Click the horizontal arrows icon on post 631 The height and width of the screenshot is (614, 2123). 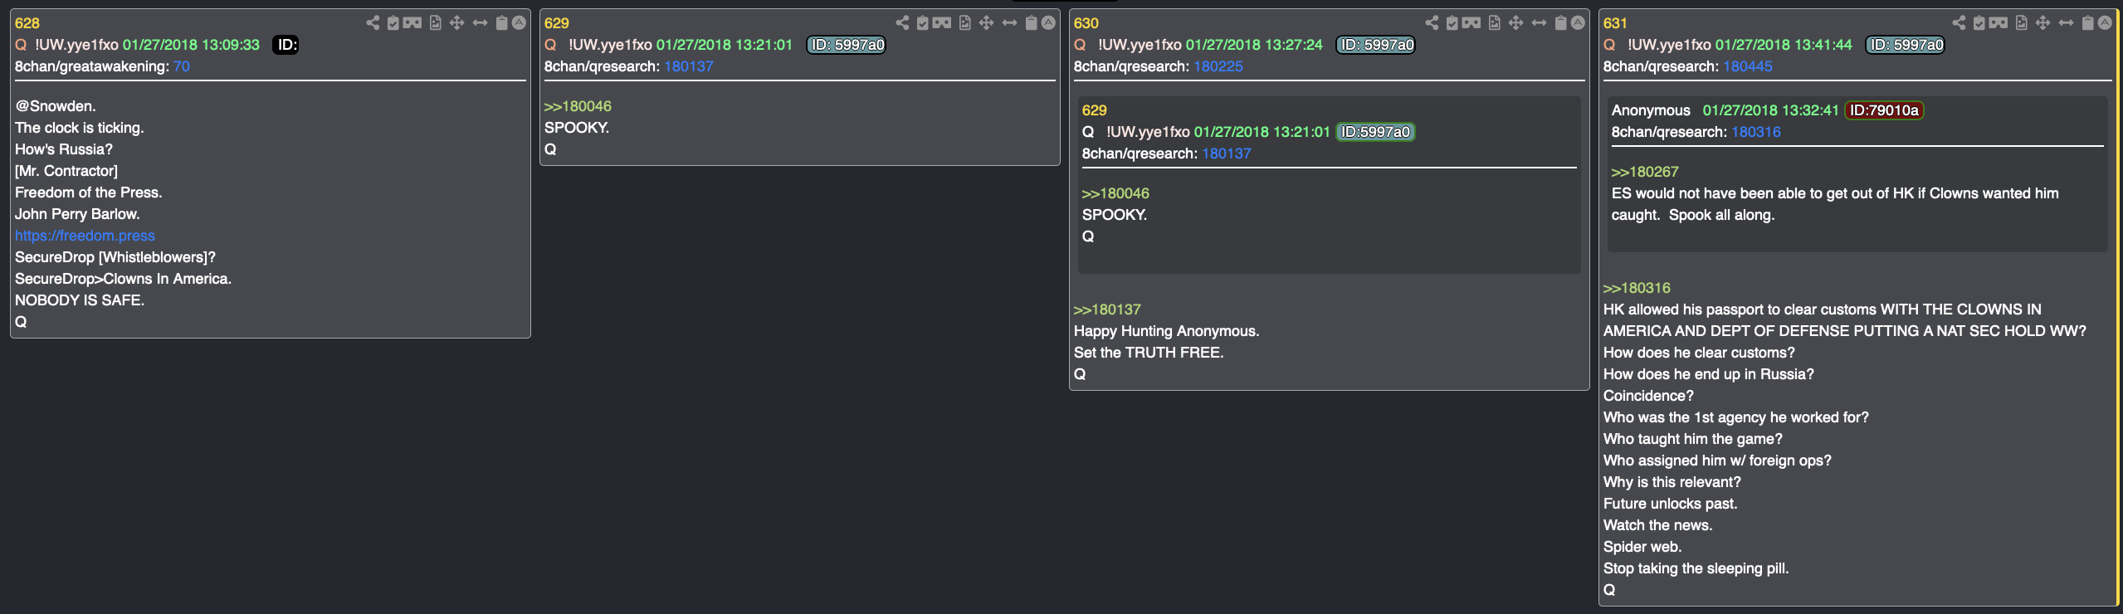click(2066, 22)
